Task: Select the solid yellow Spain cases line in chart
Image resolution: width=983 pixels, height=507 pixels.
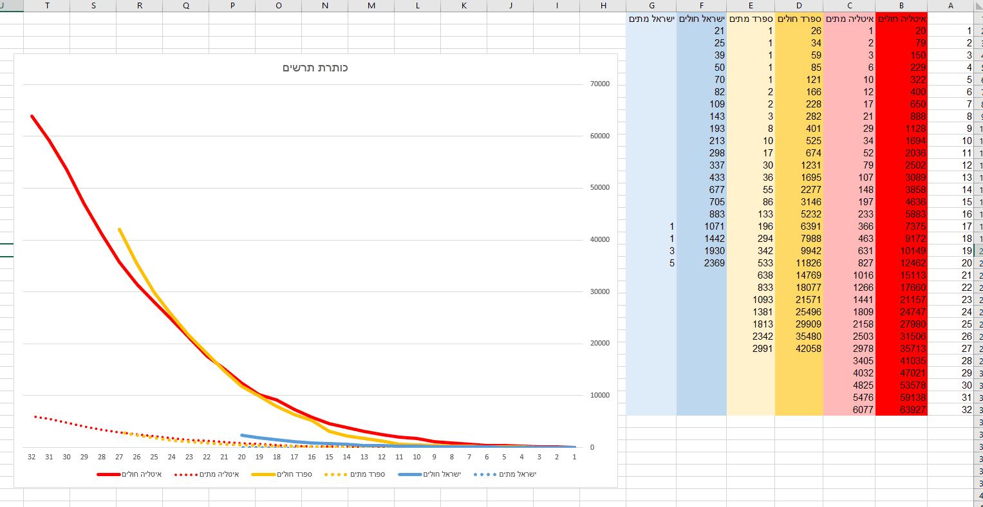Action: click(137, 263)
